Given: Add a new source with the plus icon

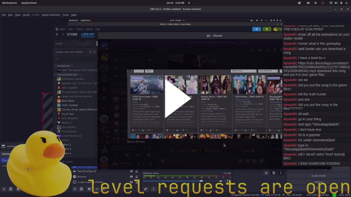Looking at the screenshot, I should (75, 189).
